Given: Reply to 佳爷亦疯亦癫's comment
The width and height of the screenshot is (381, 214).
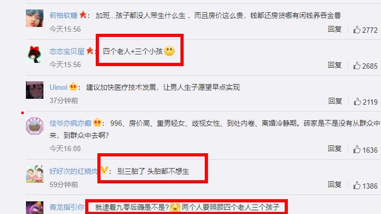Looking at the screenshot, I should (x=334, y=148).
